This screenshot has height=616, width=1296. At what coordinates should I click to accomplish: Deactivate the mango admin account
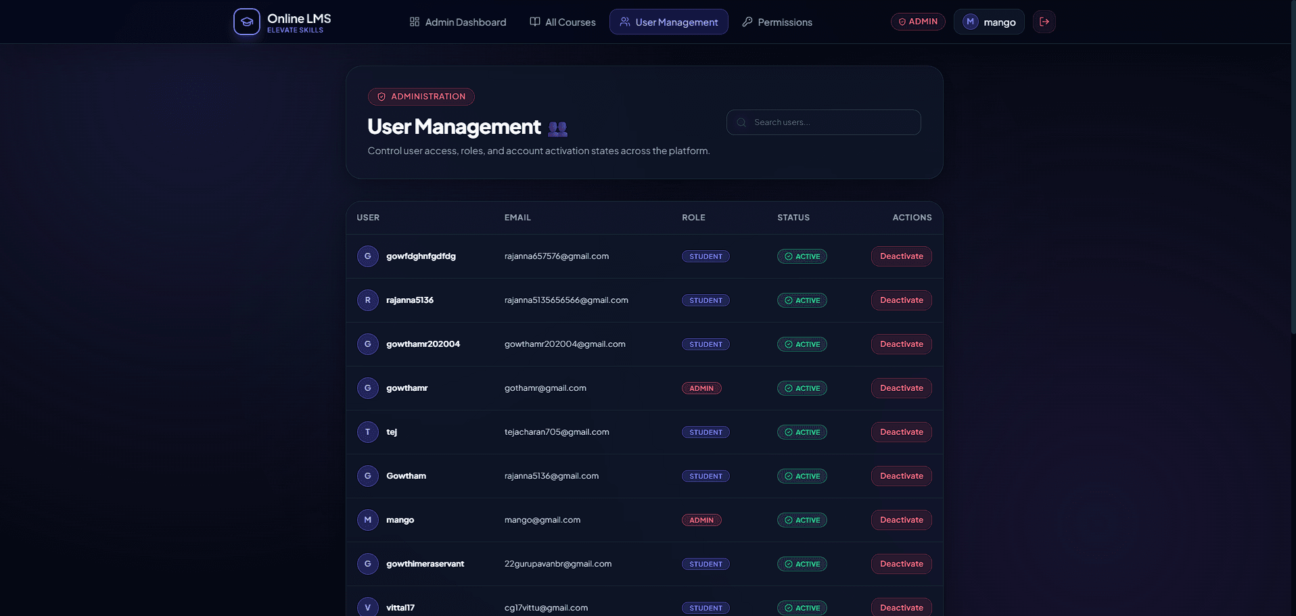pyautogui.click(x=902, y=520)
